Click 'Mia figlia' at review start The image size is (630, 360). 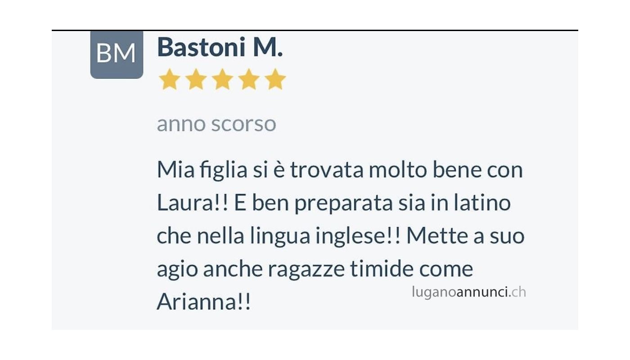202,170
